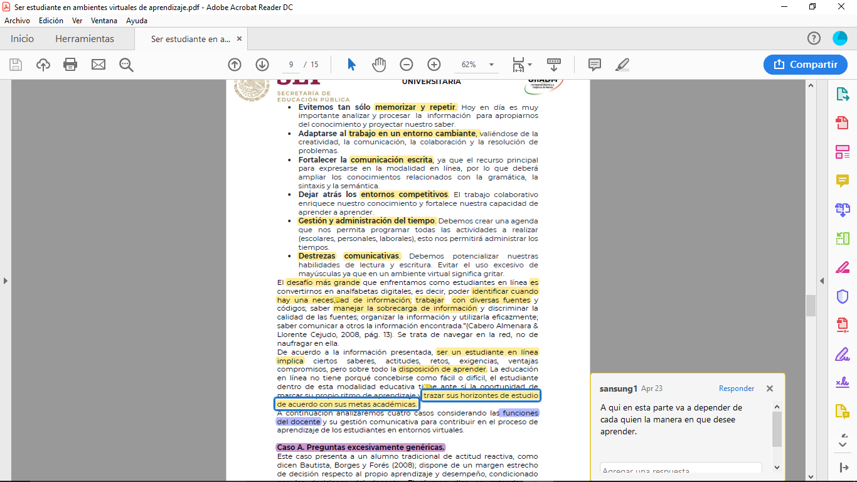Open Export PDF tool in right sidebar

tap(842, 95)
